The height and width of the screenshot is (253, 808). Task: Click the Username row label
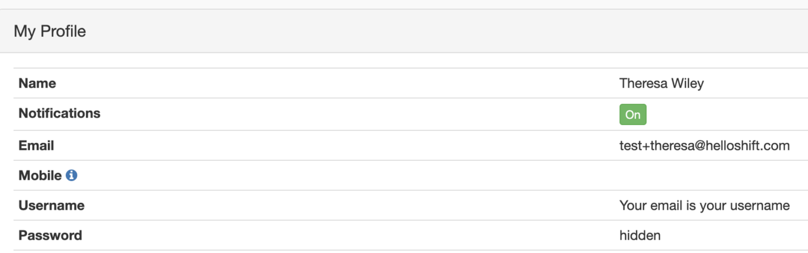coord(51,205)
